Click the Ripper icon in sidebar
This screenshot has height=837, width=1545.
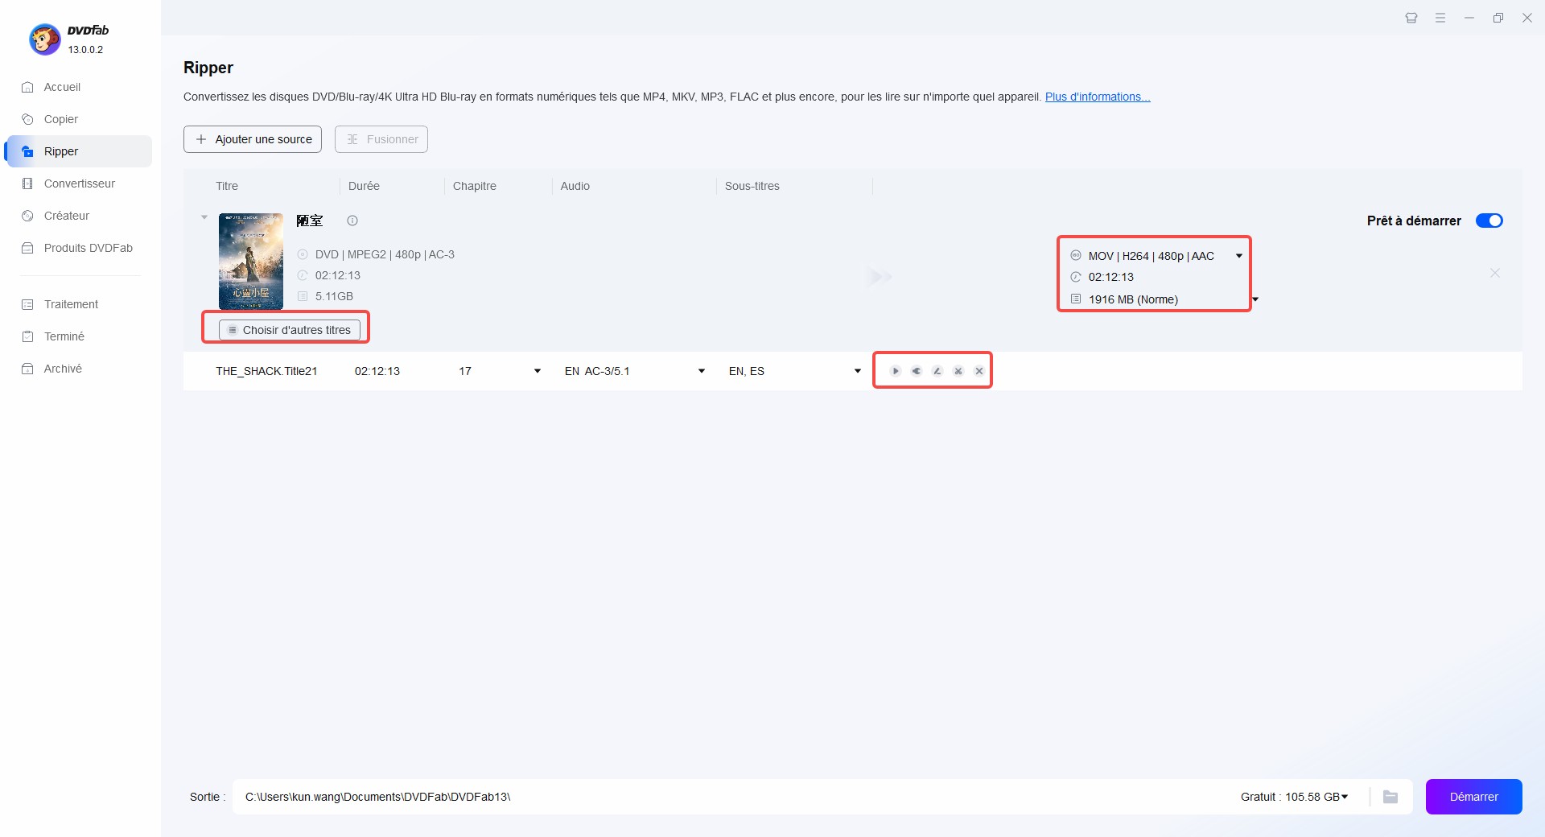pyautogui.click(x=27, y=151)
